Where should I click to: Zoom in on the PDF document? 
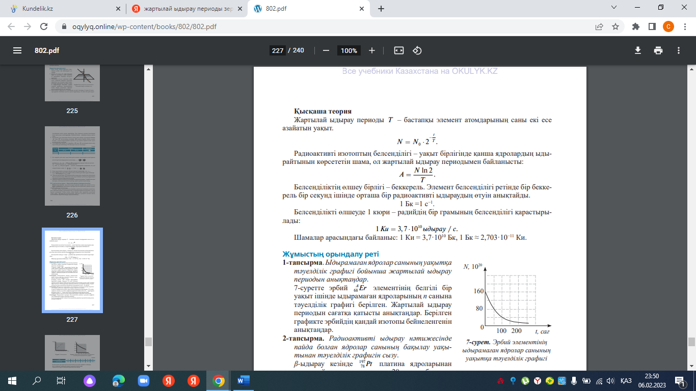tap(372, 50)
